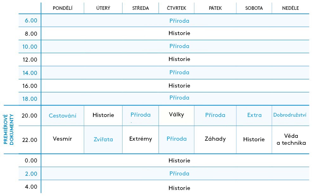
Task: Click Sunday's Věda a technika programme
Action: (291, 139)
